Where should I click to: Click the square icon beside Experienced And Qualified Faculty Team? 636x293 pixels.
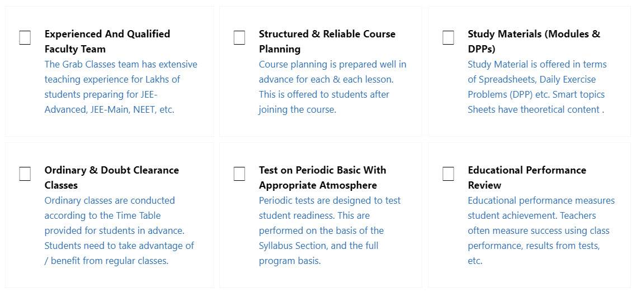pos(25,38)
